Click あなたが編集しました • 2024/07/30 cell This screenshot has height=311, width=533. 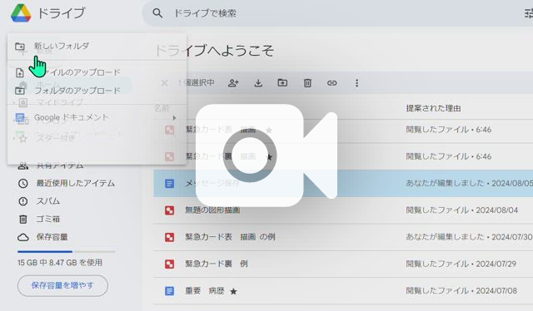(x=470, y=237)
